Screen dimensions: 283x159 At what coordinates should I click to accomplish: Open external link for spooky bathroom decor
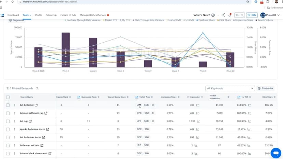pos(48,129)
